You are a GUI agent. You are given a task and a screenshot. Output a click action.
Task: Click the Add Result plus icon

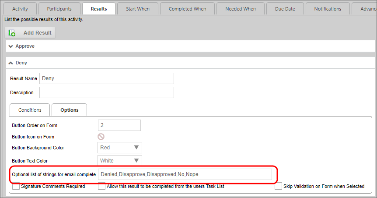pyautogui.click(x=12, y=33)
